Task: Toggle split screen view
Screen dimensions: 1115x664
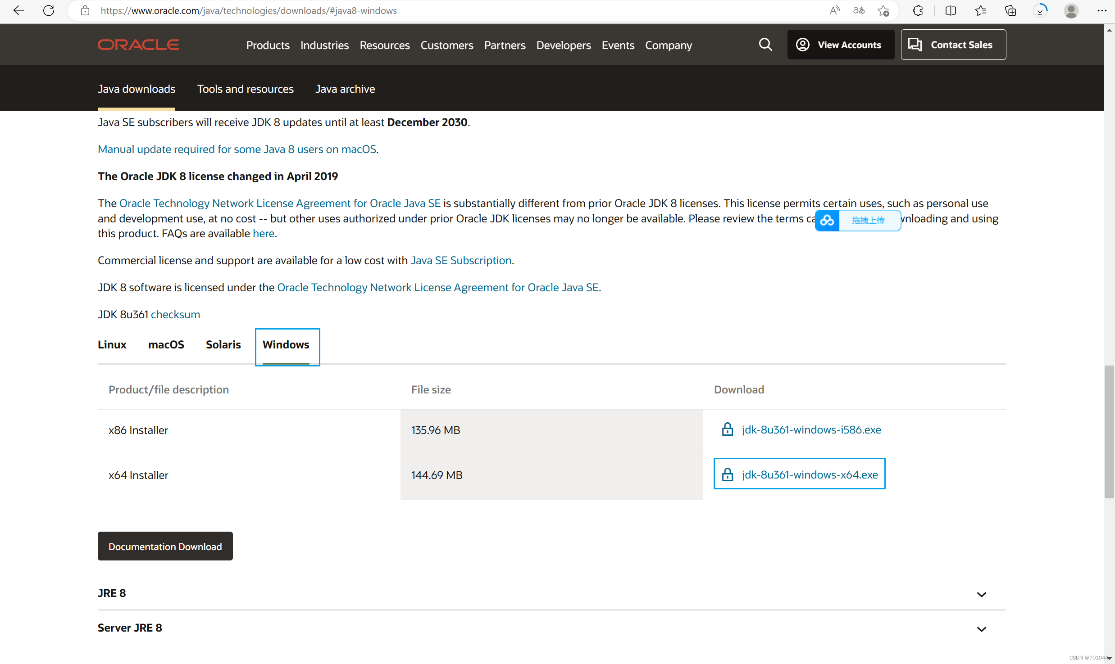Action: coord(951,10)
